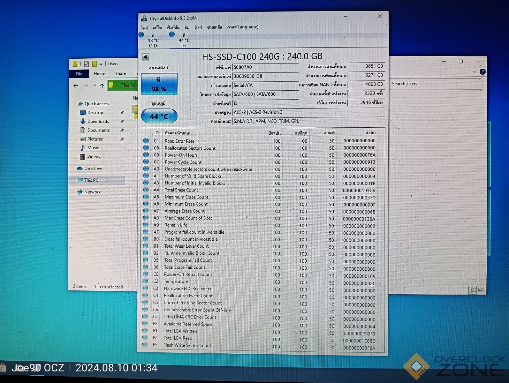Click the Up arrow in Explorer navigation
The image size is (509, 383).
(102, 86)
